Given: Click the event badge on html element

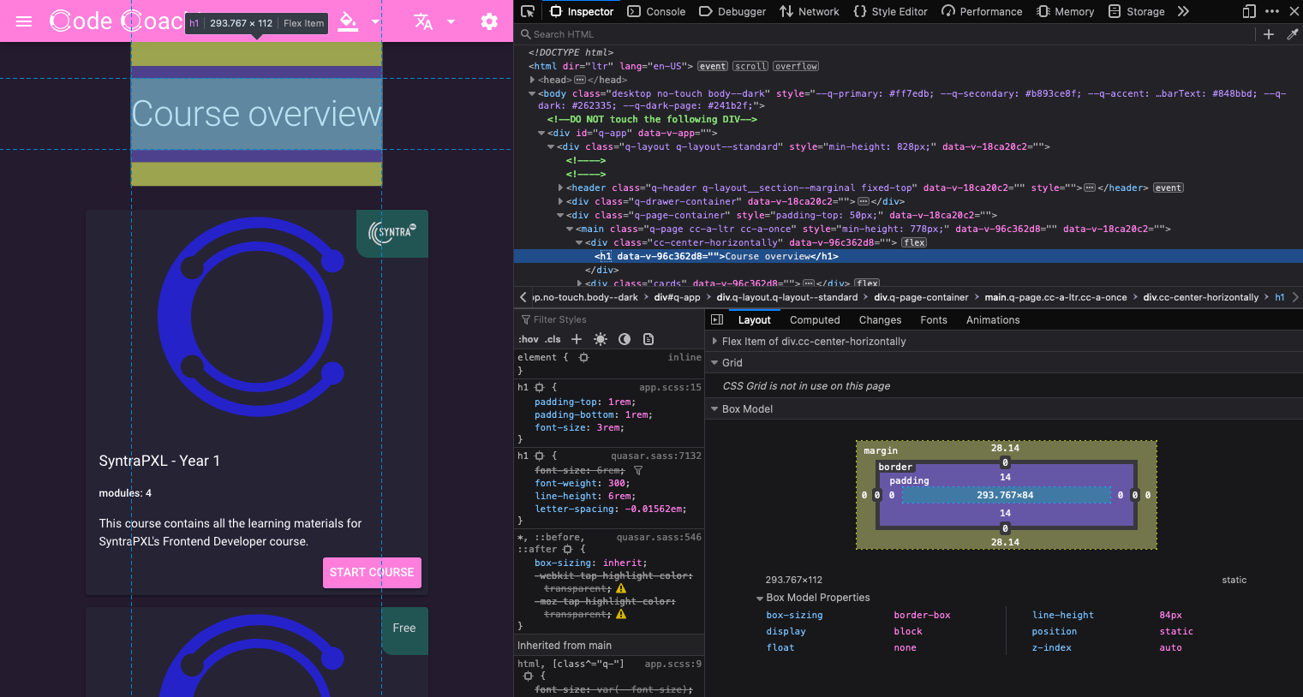Looking at the screenshot, I should (x=713, y=66).
